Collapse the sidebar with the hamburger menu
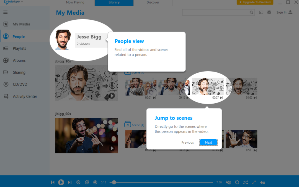 click(x=5, y=12)
